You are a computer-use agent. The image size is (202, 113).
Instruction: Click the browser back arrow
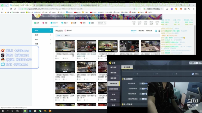pyautogui.click(x=3, y=9)
